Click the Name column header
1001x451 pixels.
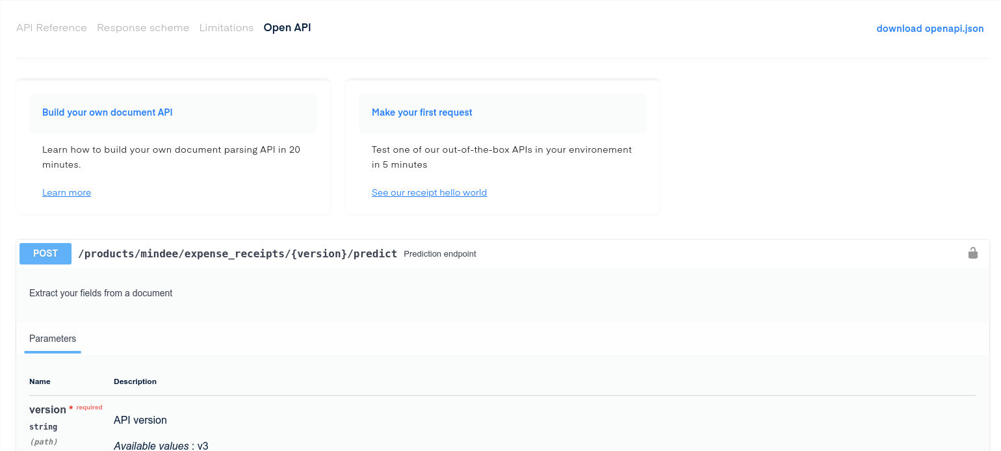[x=40, y=381]
